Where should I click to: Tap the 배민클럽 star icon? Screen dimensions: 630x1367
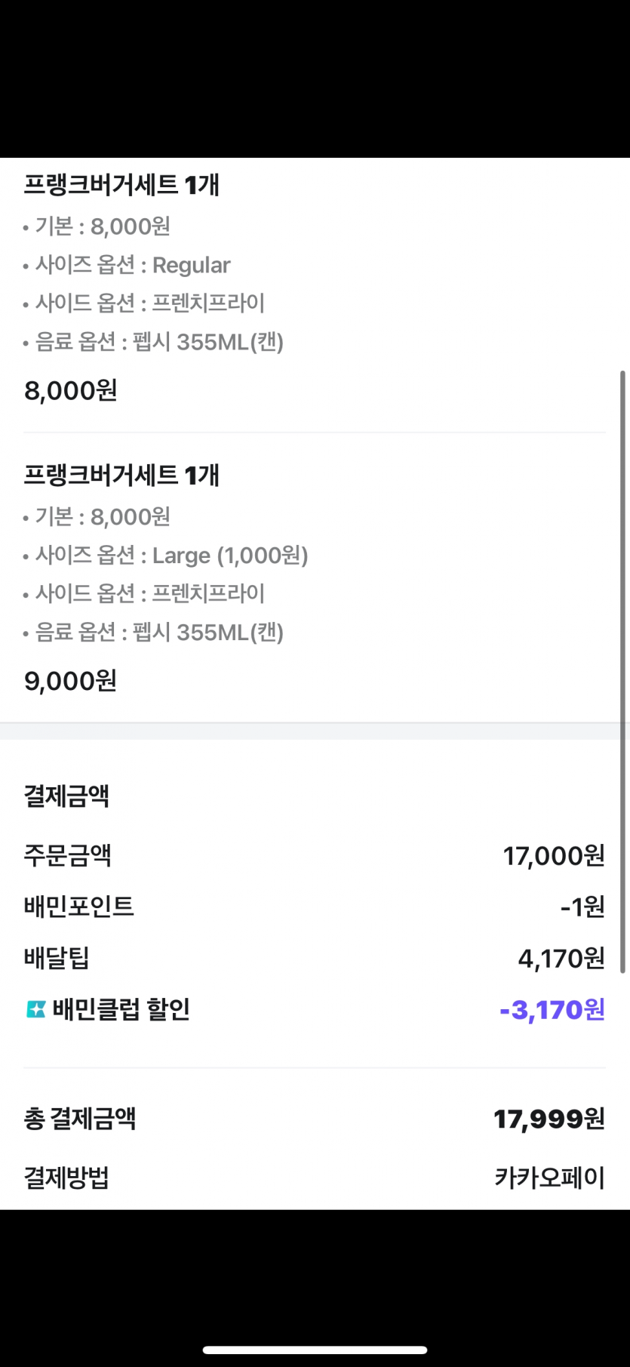click(35, 1009)
